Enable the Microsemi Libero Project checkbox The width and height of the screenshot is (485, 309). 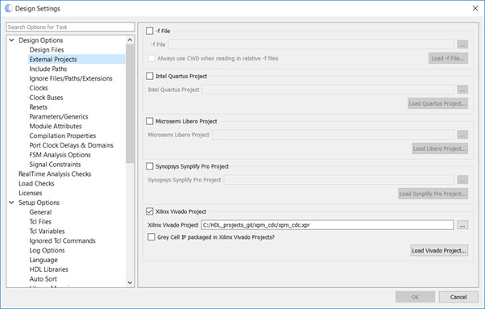pos(150,121)
